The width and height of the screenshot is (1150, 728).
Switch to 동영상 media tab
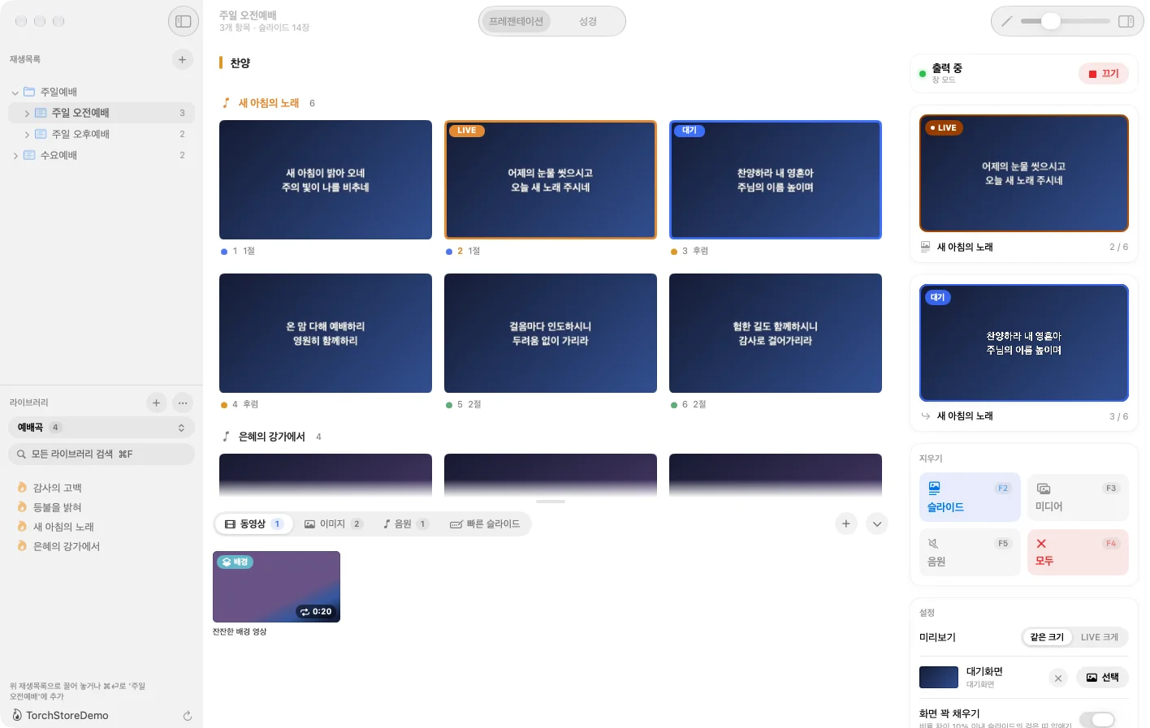tap(253, 524)
